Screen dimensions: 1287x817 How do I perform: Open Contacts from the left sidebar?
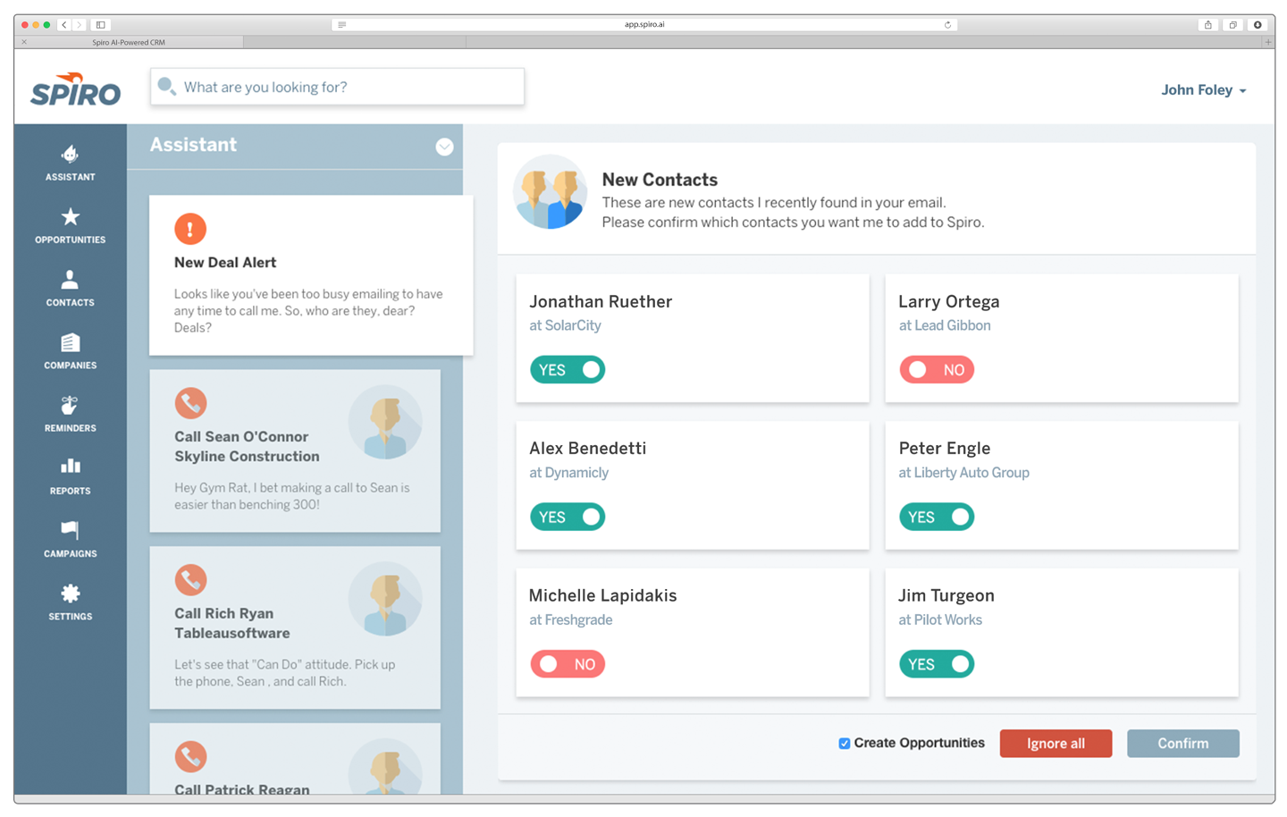70,288
